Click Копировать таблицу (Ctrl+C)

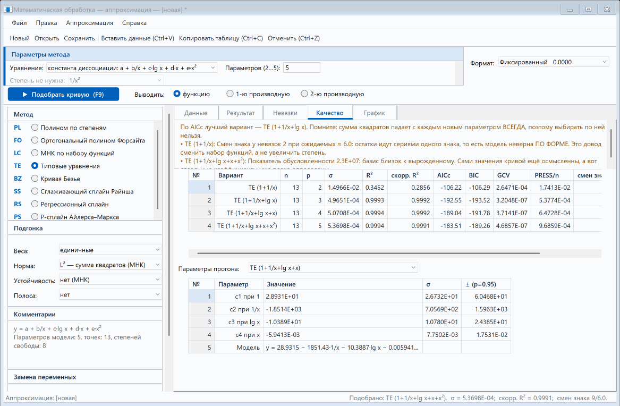click(x=221, y=38)
